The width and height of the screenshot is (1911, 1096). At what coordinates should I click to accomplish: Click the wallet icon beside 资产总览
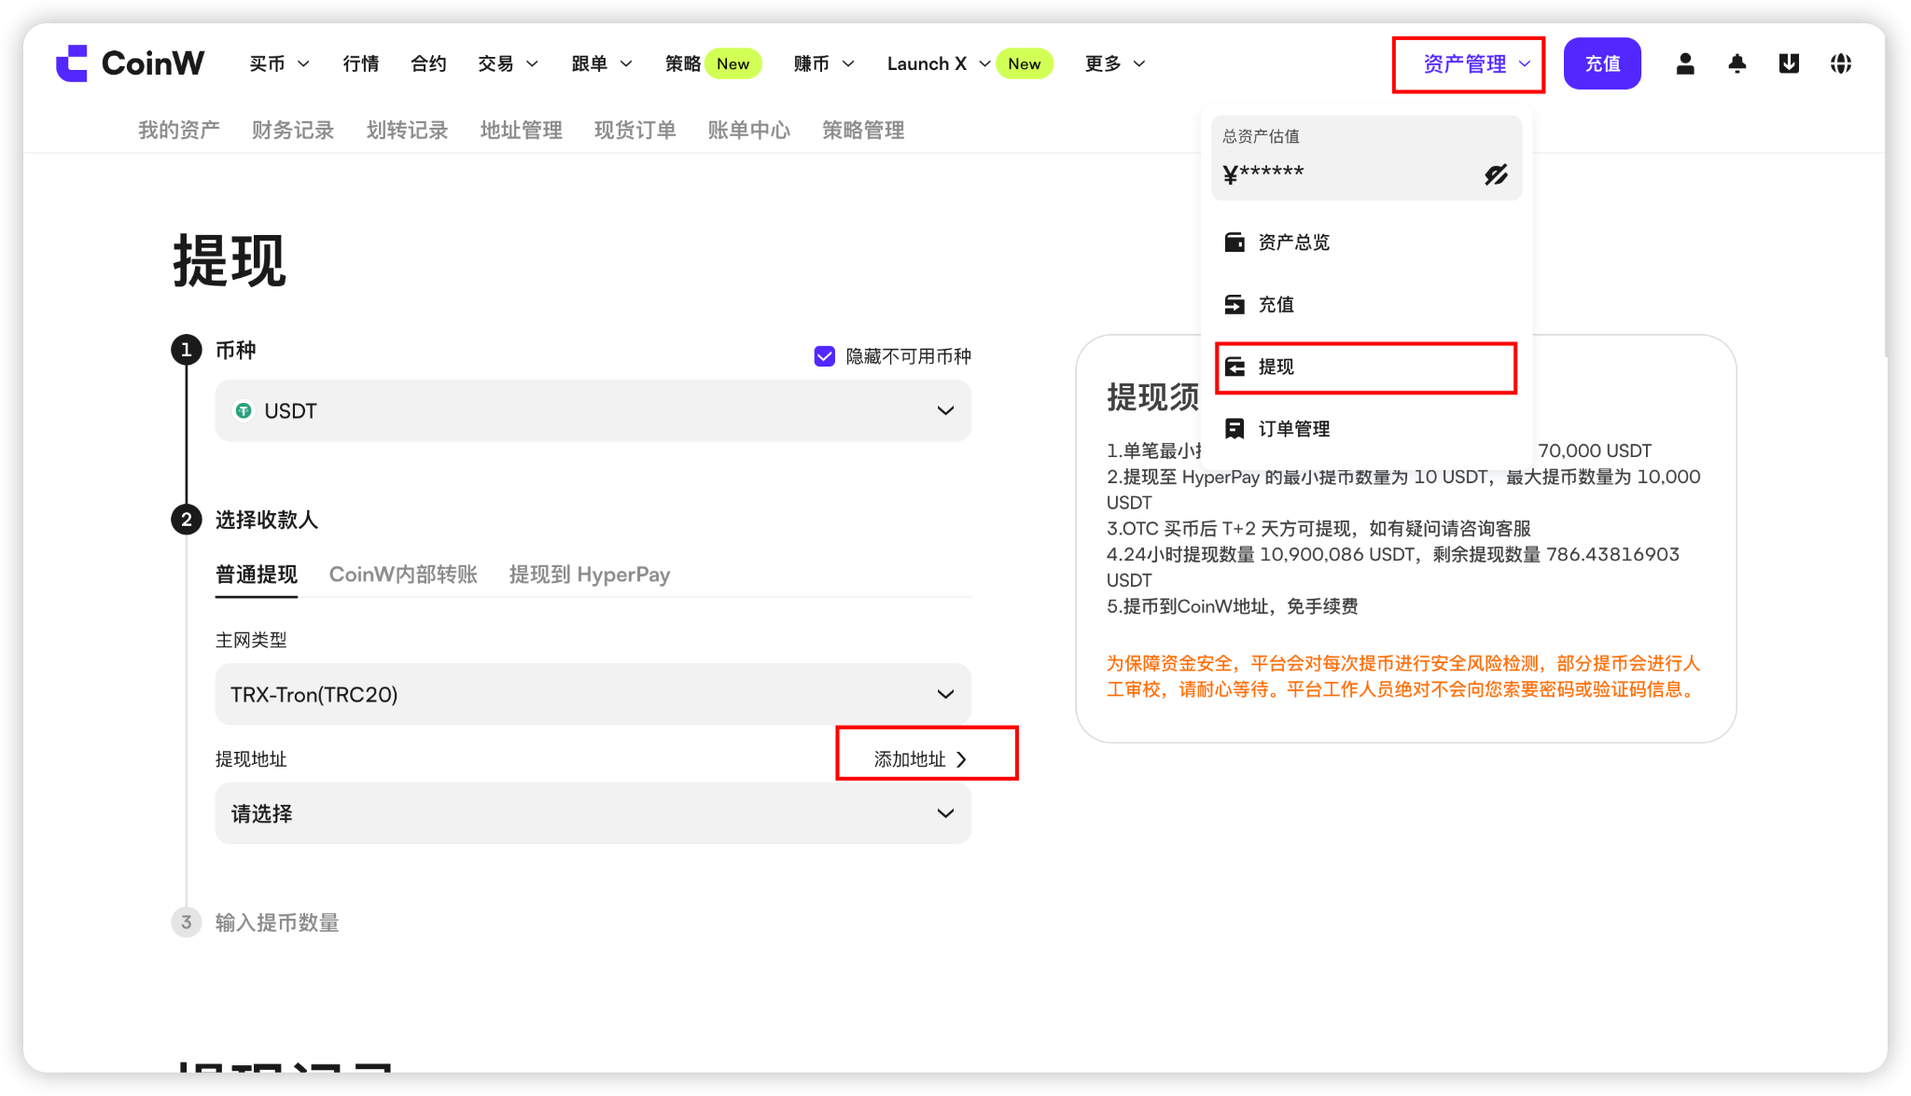point(1234,243)
